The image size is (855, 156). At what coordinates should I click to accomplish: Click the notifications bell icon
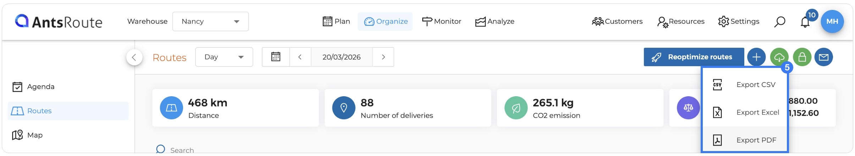pyautogui.click(x=805, y=22)
